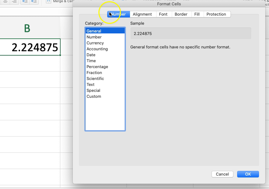The image size is (269, 189).
Task: Click the decrease indent icon
Action: 25,2
